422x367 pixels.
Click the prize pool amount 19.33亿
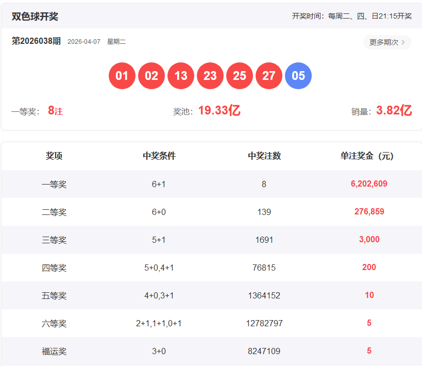point(219,111)
